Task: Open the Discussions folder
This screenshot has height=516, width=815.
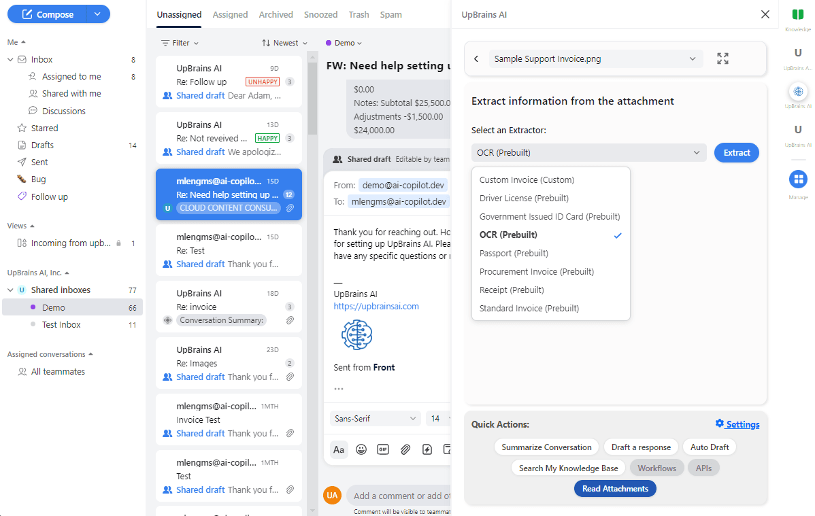Action: click(x=63, y=111)
